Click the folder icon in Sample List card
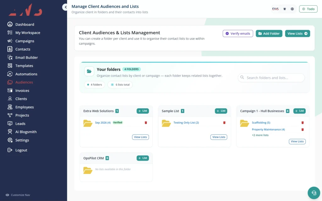The height and width of the screenshot is (201, 322). click(166, 123)
